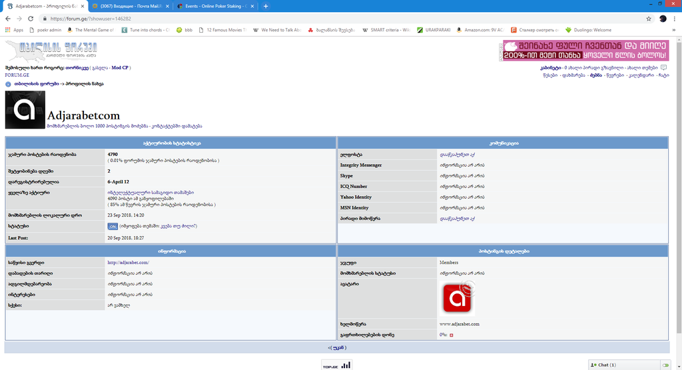Image resolution: width=682 pixels, height=370 pixels.
Task: Open the red clover Georgian bookmark
Action: pyautogui.click(x=332, y=30)
